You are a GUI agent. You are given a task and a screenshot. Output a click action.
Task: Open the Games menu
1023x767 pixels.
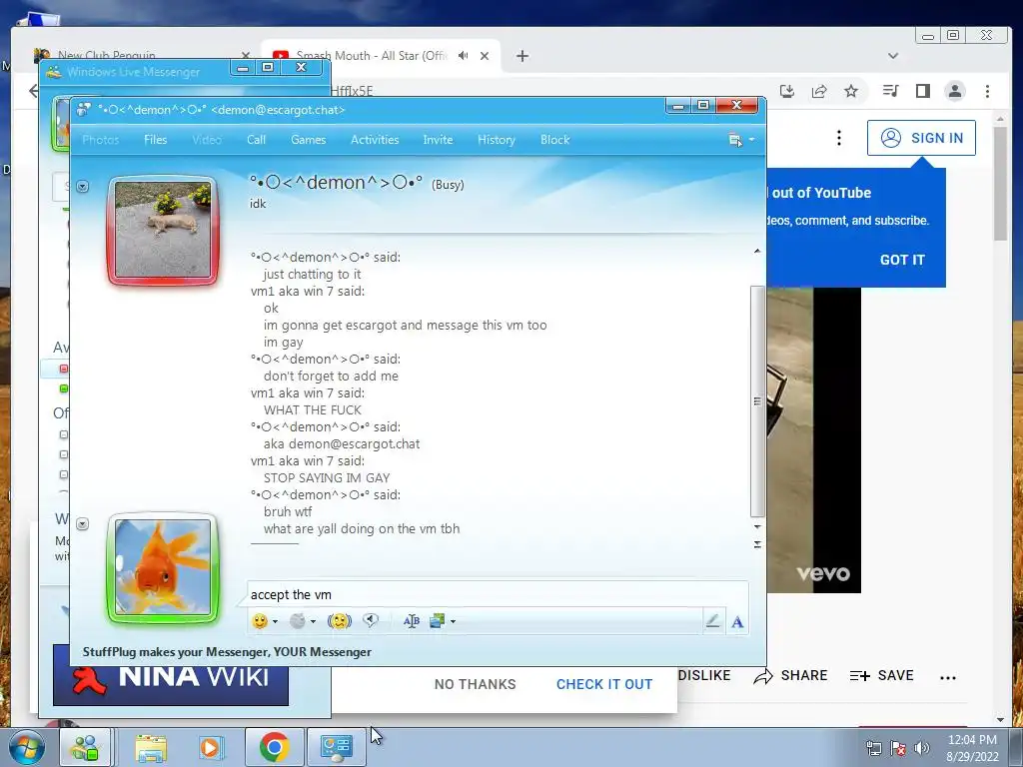pos(308,140)
